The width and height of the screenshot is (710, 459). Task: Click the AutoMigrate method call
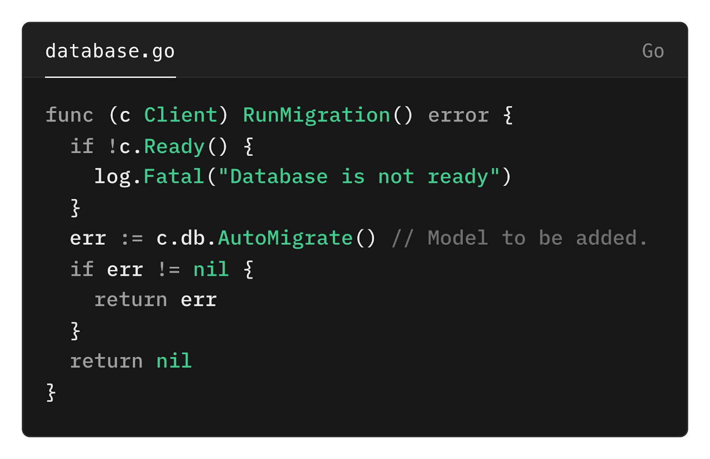coord(285,238)
